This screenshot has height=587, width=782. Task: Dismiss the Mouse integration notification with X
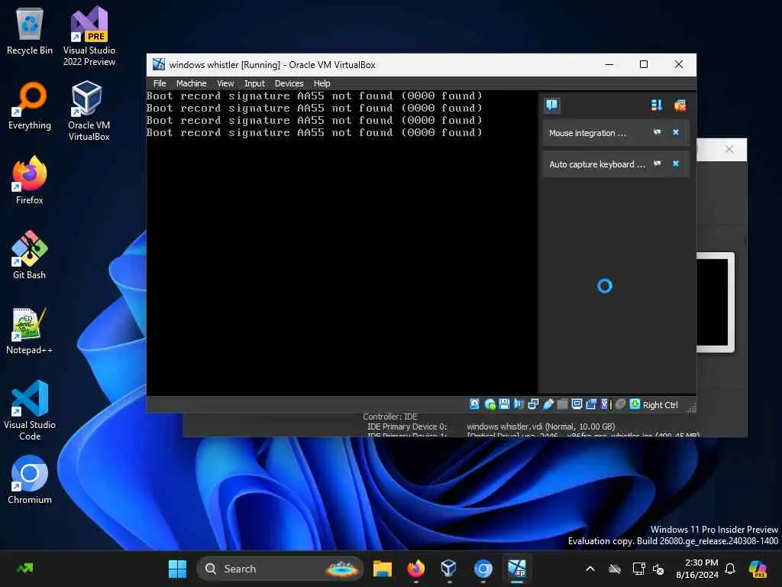coord(676,132)
